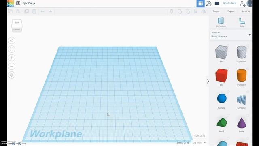Open the Basic Shapes category dropdown

pyautogui.click(x=231, y=35)
